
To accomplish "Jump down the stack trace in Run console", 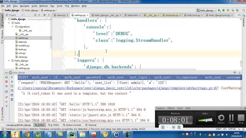I will pyautogui.click(x=12, y=82).
